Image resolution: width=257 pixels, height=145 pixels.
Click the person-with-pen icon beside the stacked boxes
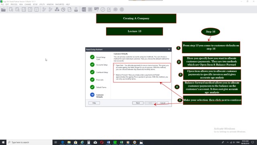50,10
